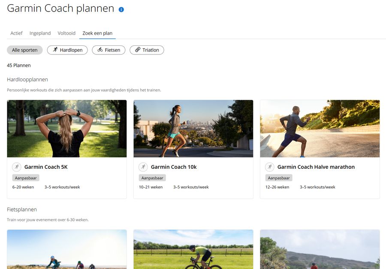This screenshot has width=386, height=269.
Task: Toggle the Hardlopen sport filter
Action: point(67,50)
